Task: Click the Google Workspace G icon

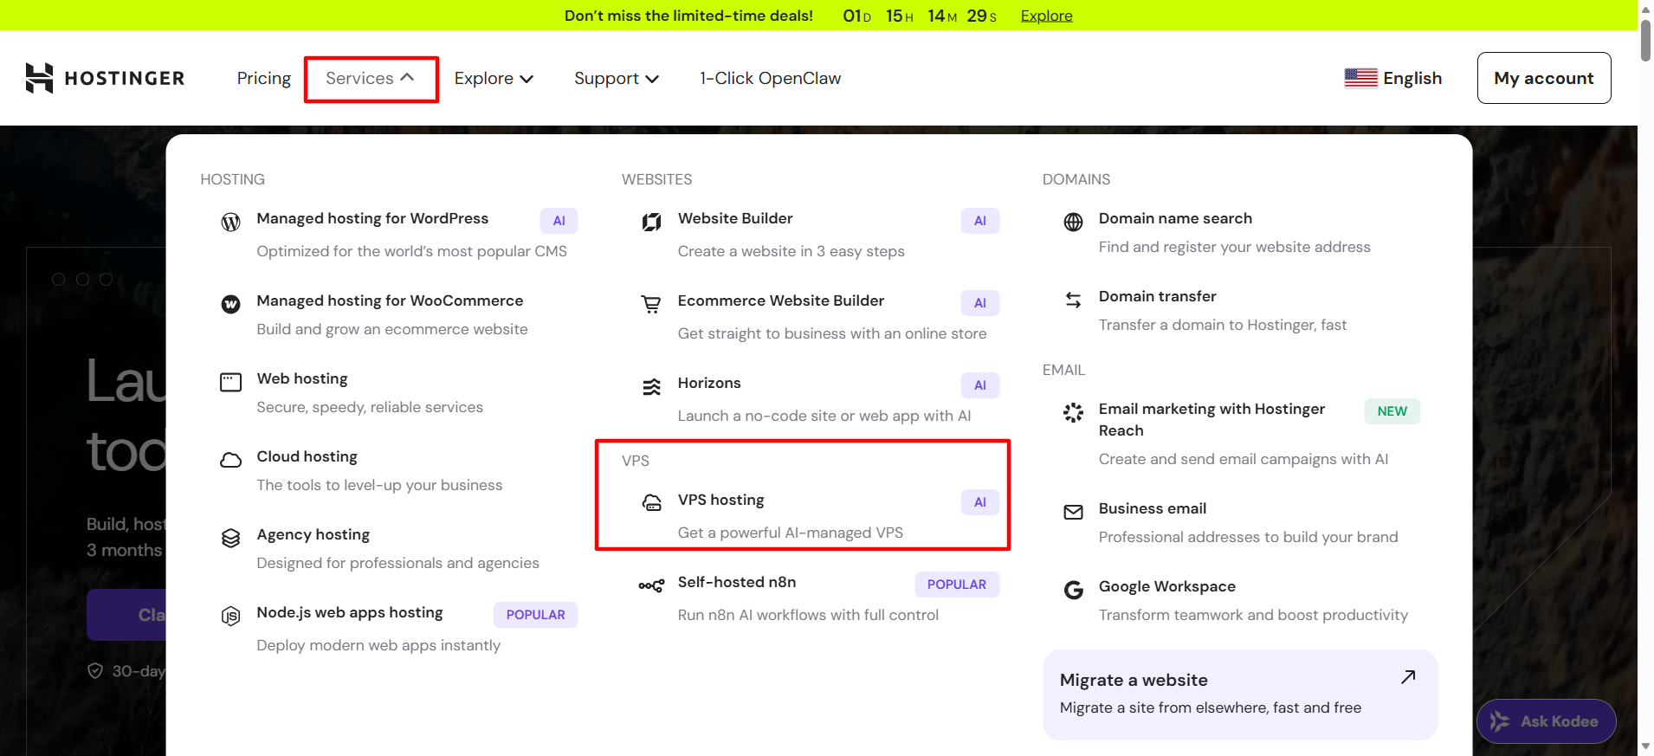Action: click(1073, 590)
